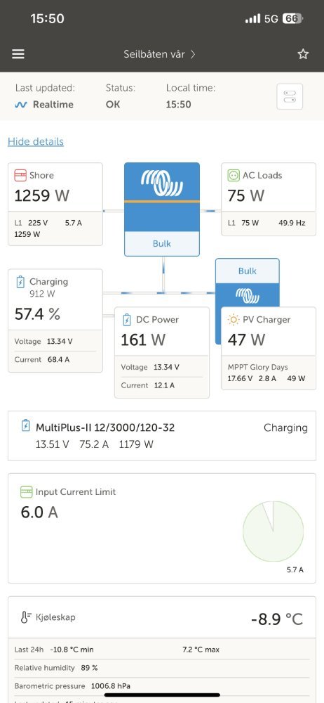The width and height of the screenshot is (324, 703).
Task: Tap the Input Current Limit icon
Action: (27, 492)
